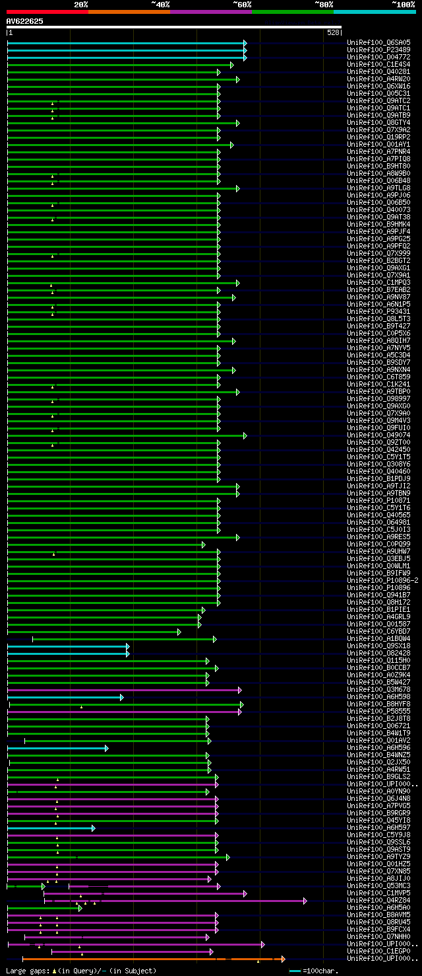The height and width of the screenshot is (976, 422).
Task: Select the UniRef100_Q9ATB9 label
Action: click(x=378, y=116)
